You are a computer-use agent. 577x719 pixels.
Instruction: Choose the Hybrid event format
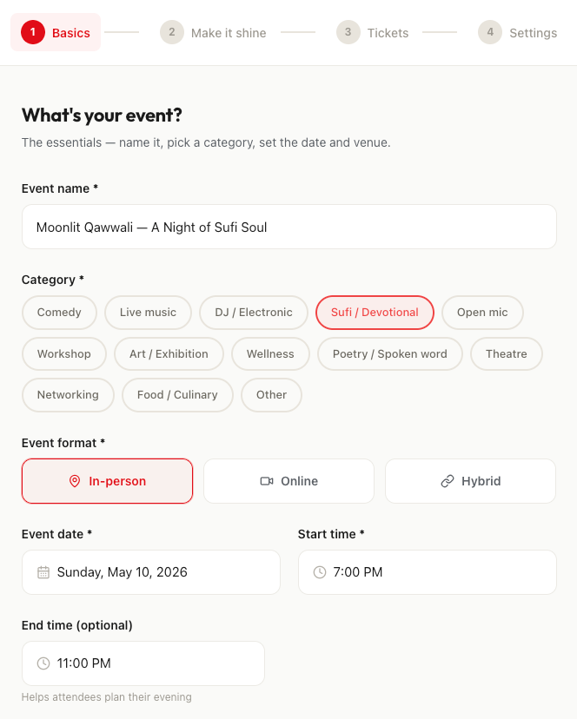click(x=470, y=481)
